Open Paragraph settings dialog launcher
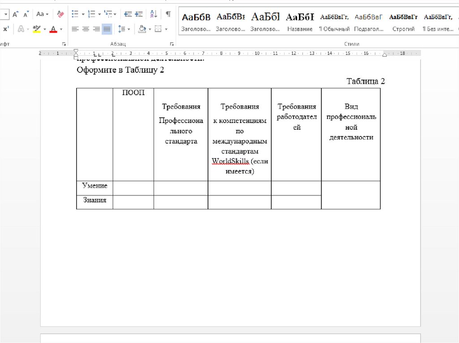The height and width of the screenshot is (343, 459). tap(172, 44)
